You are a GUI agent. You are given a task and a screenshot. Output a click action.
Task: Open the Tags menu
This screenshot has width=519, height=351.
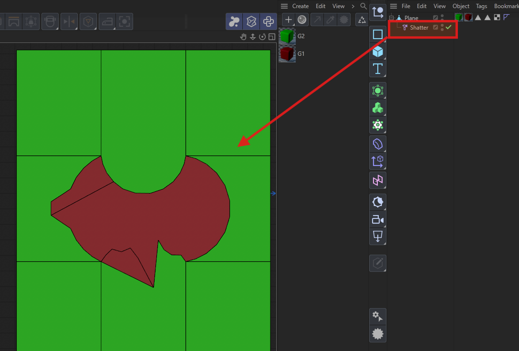point(481,6)
